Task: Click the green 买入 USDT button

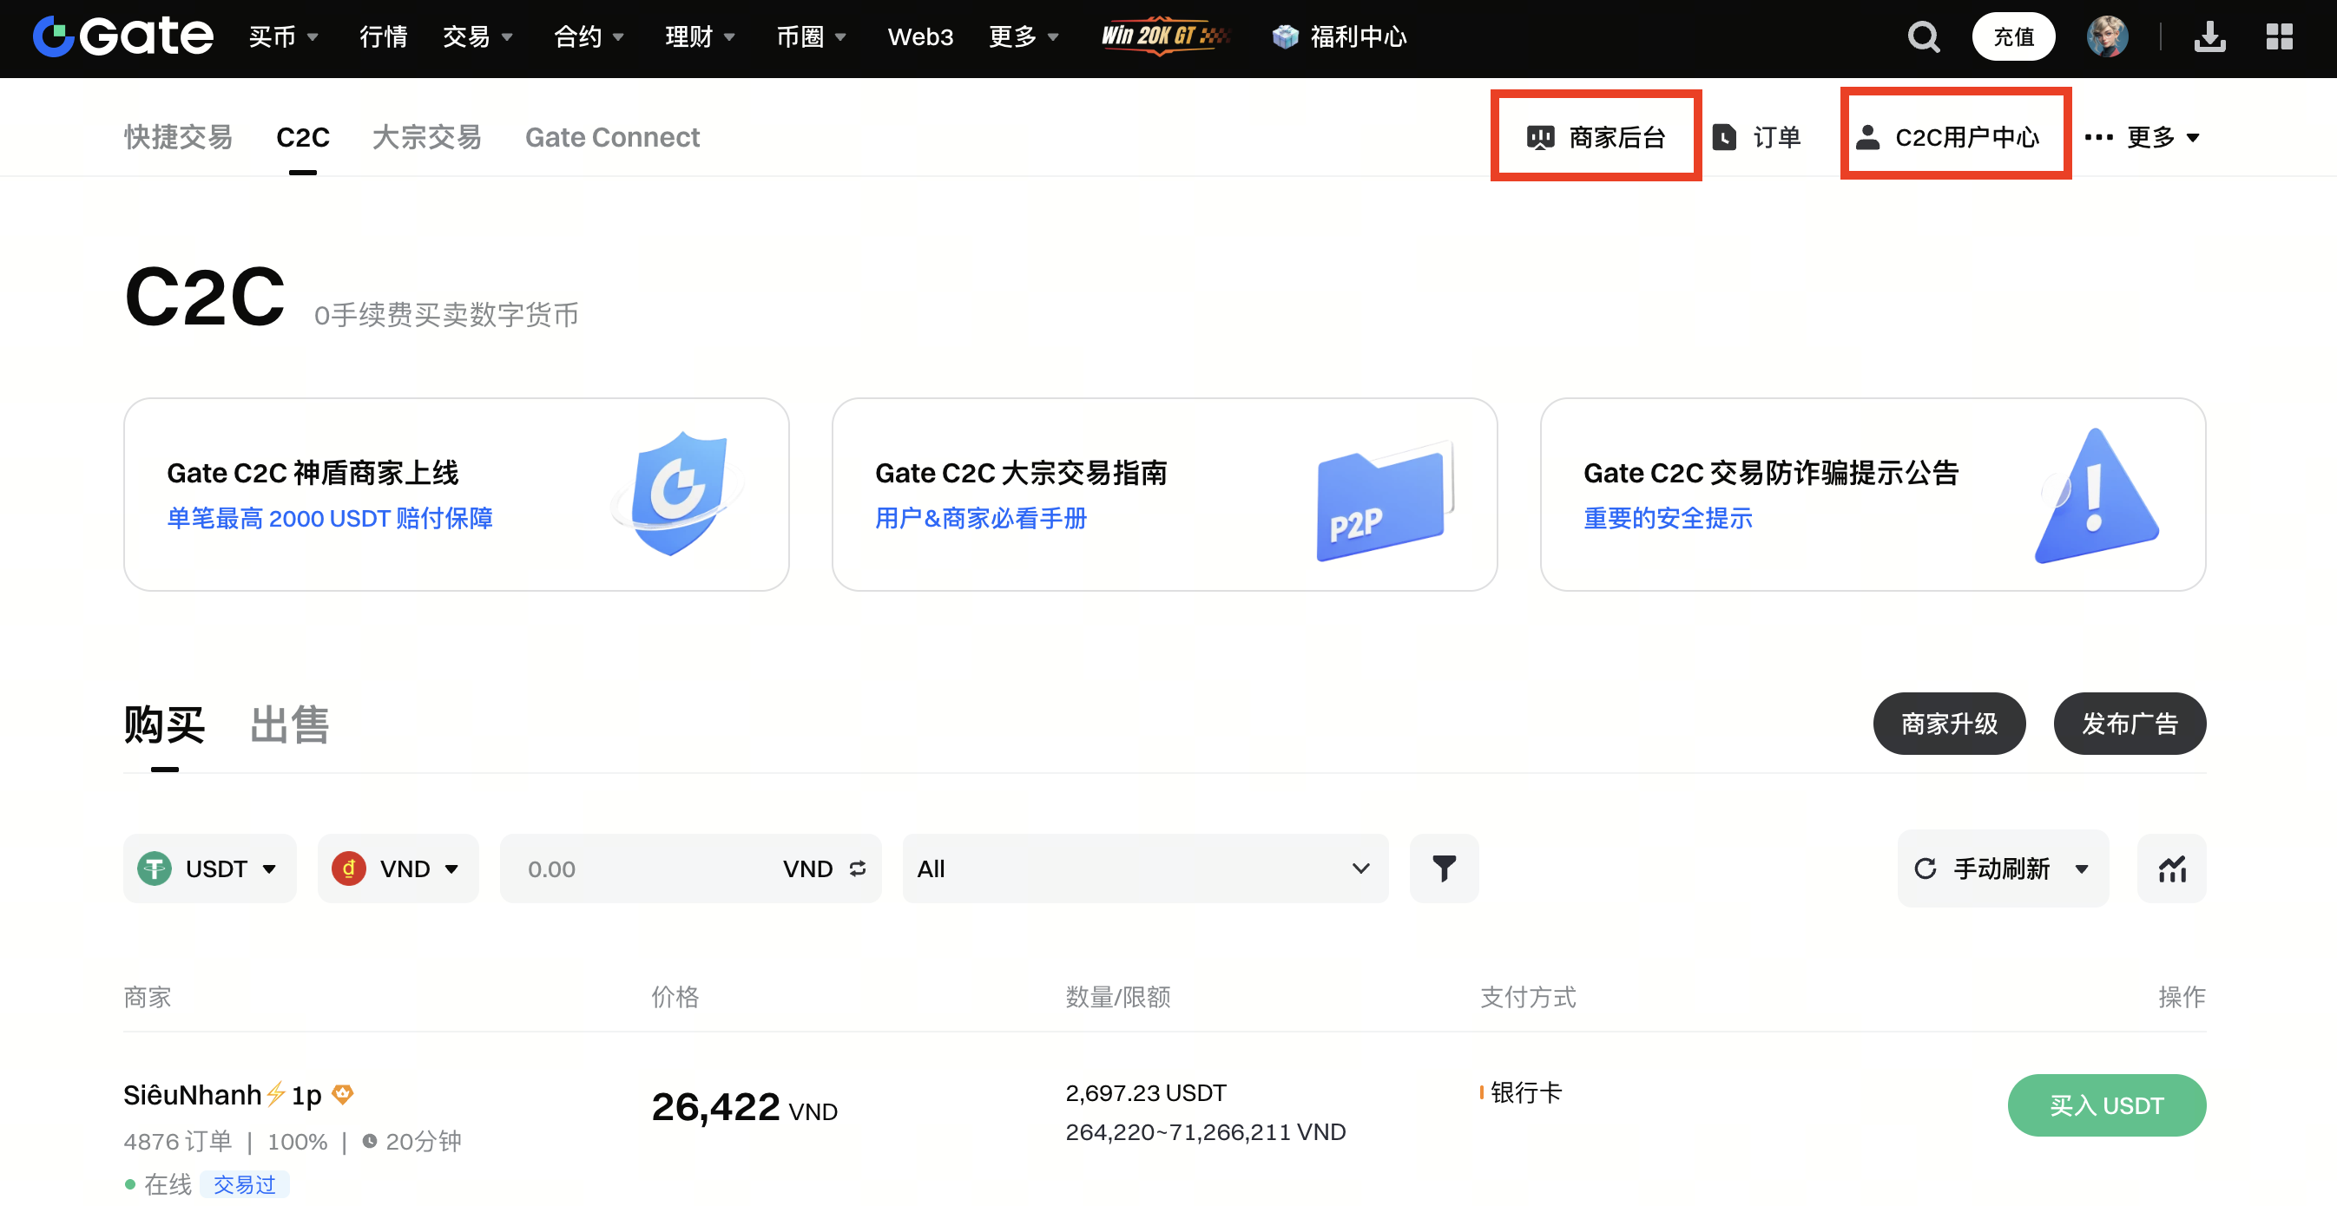Action: tap(2106, 1104)
